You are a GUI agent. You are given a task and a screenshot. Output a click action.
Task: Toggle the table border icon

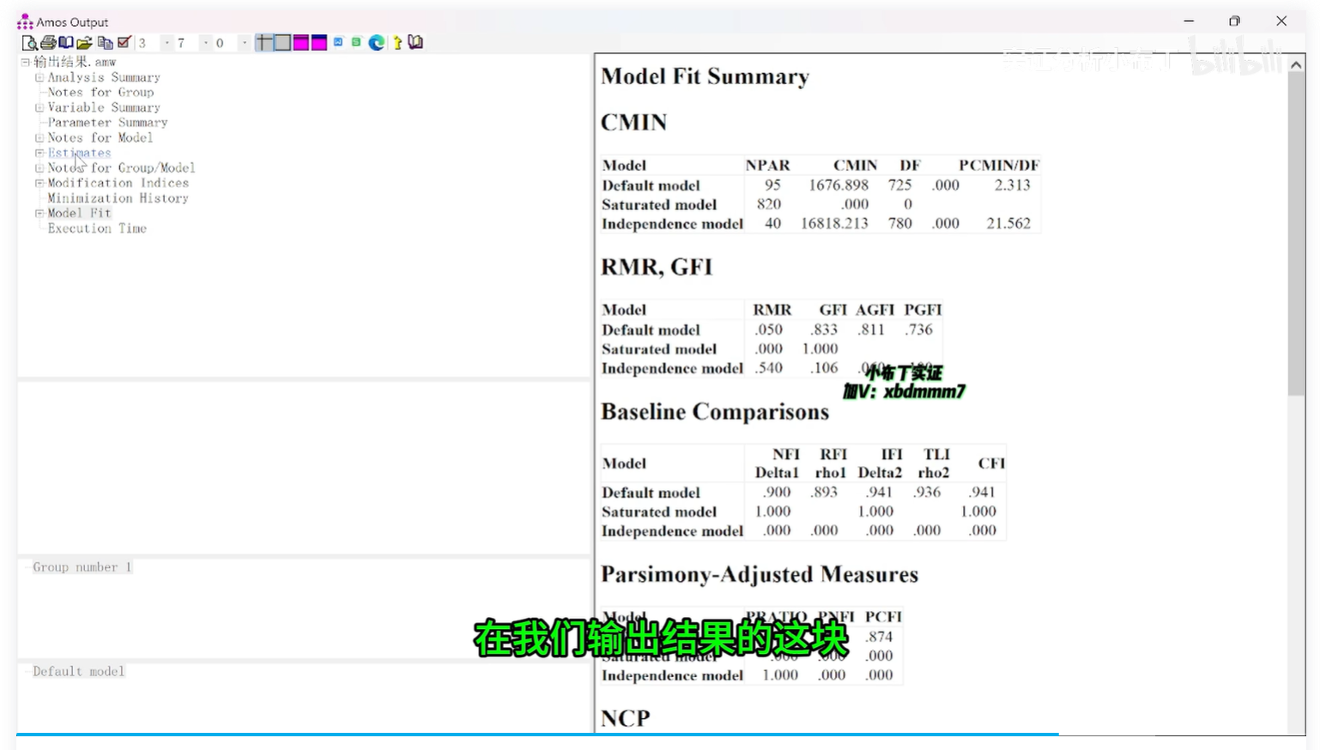[282, 43]
